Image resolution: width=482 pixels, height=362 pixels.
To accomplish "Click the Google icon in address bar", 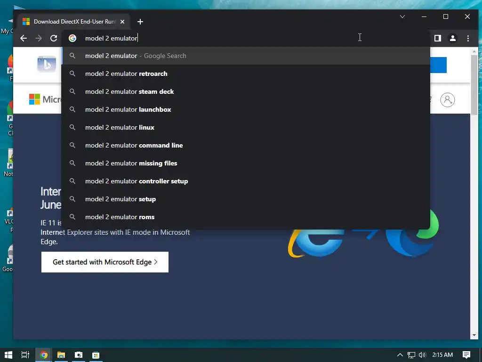I will pyautogui.click(x=72, y=38).
